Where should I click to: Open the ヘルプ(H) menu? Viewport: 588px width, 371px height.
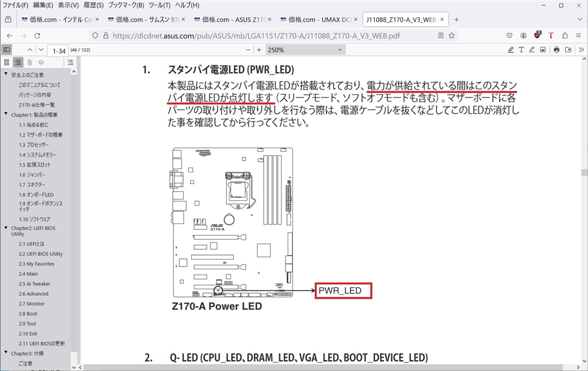pyautogui.click(x=188, y=5)
